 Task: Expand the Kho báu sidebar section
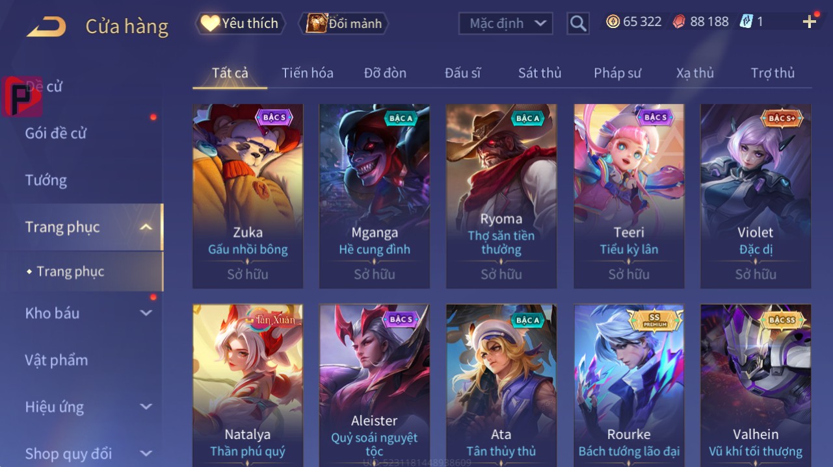[x=146, y=313]
